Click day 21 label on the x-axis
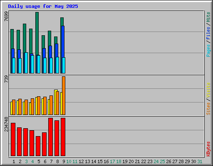 tap(137, 161)
